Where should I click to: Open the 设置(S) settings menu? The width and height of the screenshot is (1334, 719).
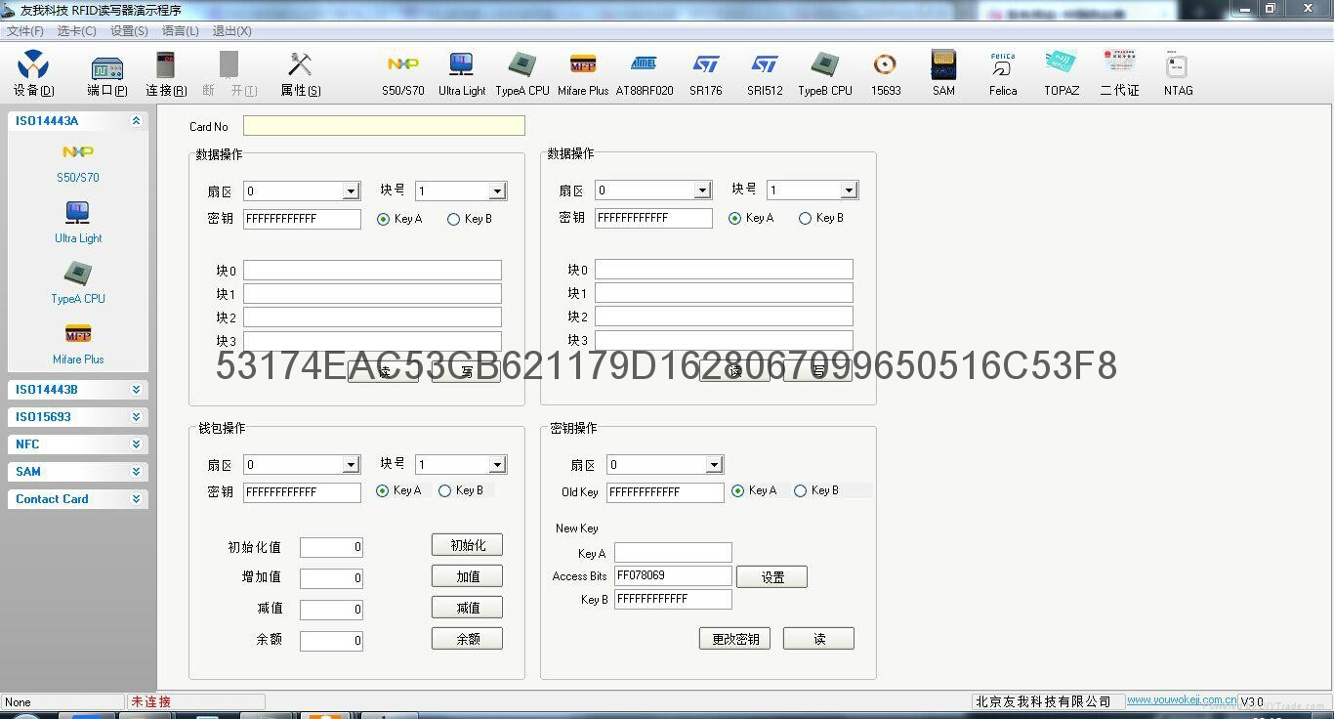click(x=129, y=31)
